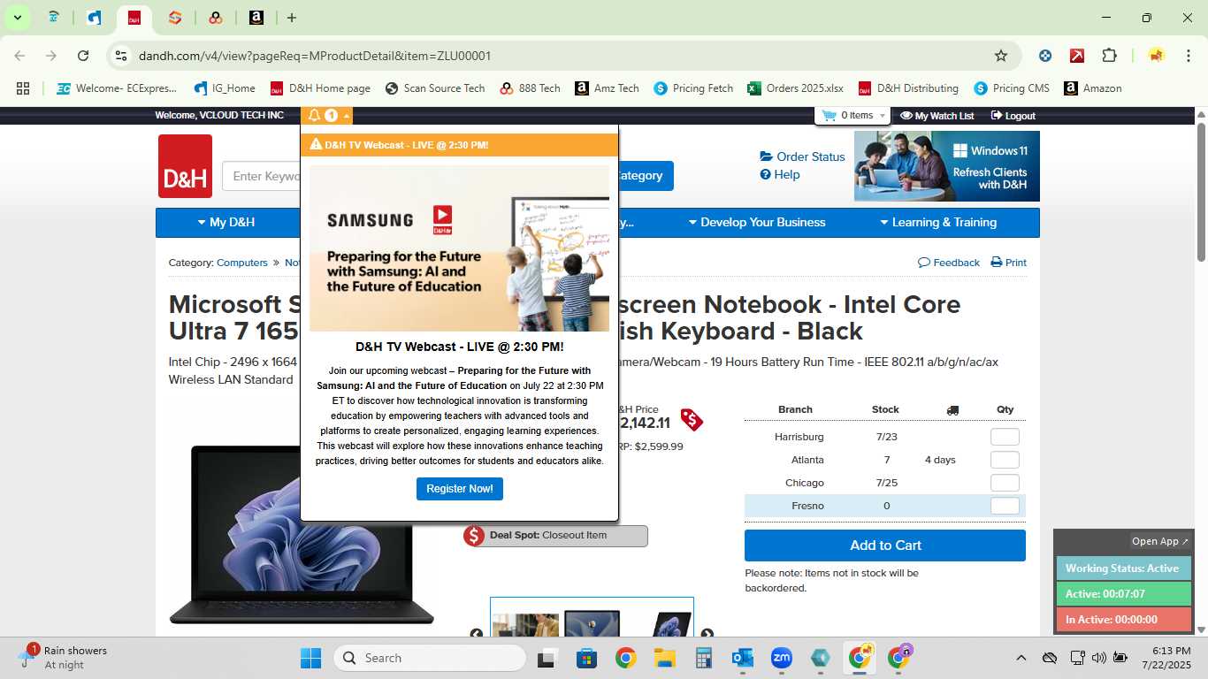This screenshot has height=679, width=1208.
Task: Collapse the notifications panel arrow
Action: pos(347,116)
